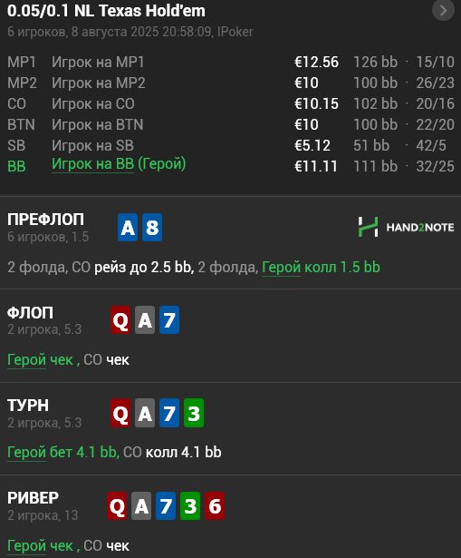Click the red Queen card on the flop
Image resolution: width=461 pixels, height=558 pixels.
(120, 320)
